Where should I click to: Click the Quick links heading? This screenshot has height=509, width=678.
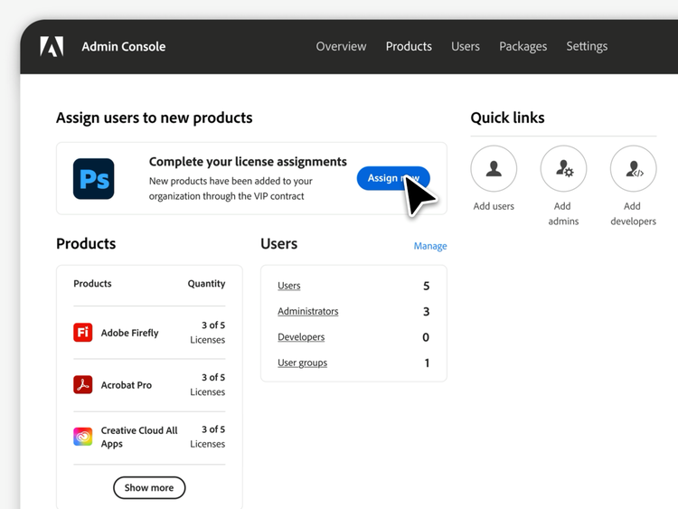pos(508,118)
